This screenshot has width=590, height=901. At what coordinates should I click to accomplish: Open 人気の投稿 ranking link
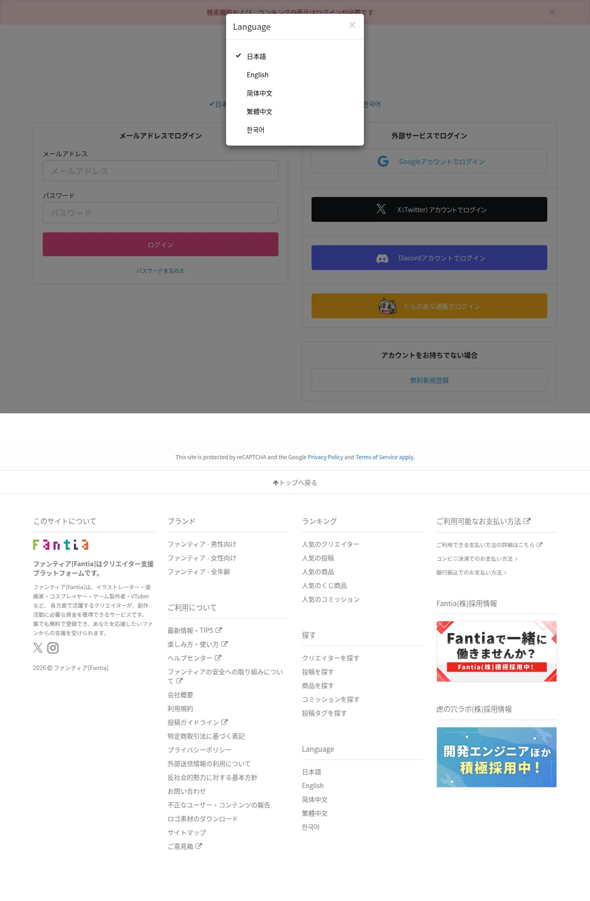(318, 558)
